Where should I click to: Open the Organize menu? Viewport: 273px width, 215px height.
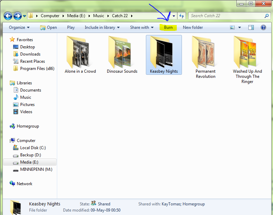tap(19, 27)
